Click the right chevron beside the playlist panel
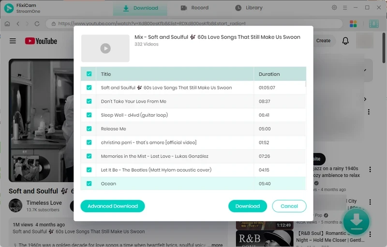 coord(365,99)
